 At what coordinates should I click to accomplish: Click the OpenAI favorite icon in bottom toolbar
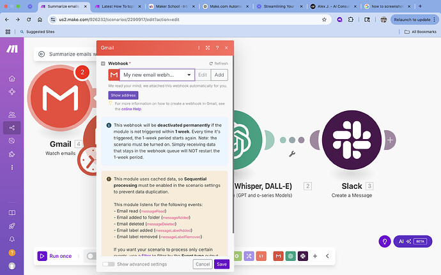tap(291, 256)
